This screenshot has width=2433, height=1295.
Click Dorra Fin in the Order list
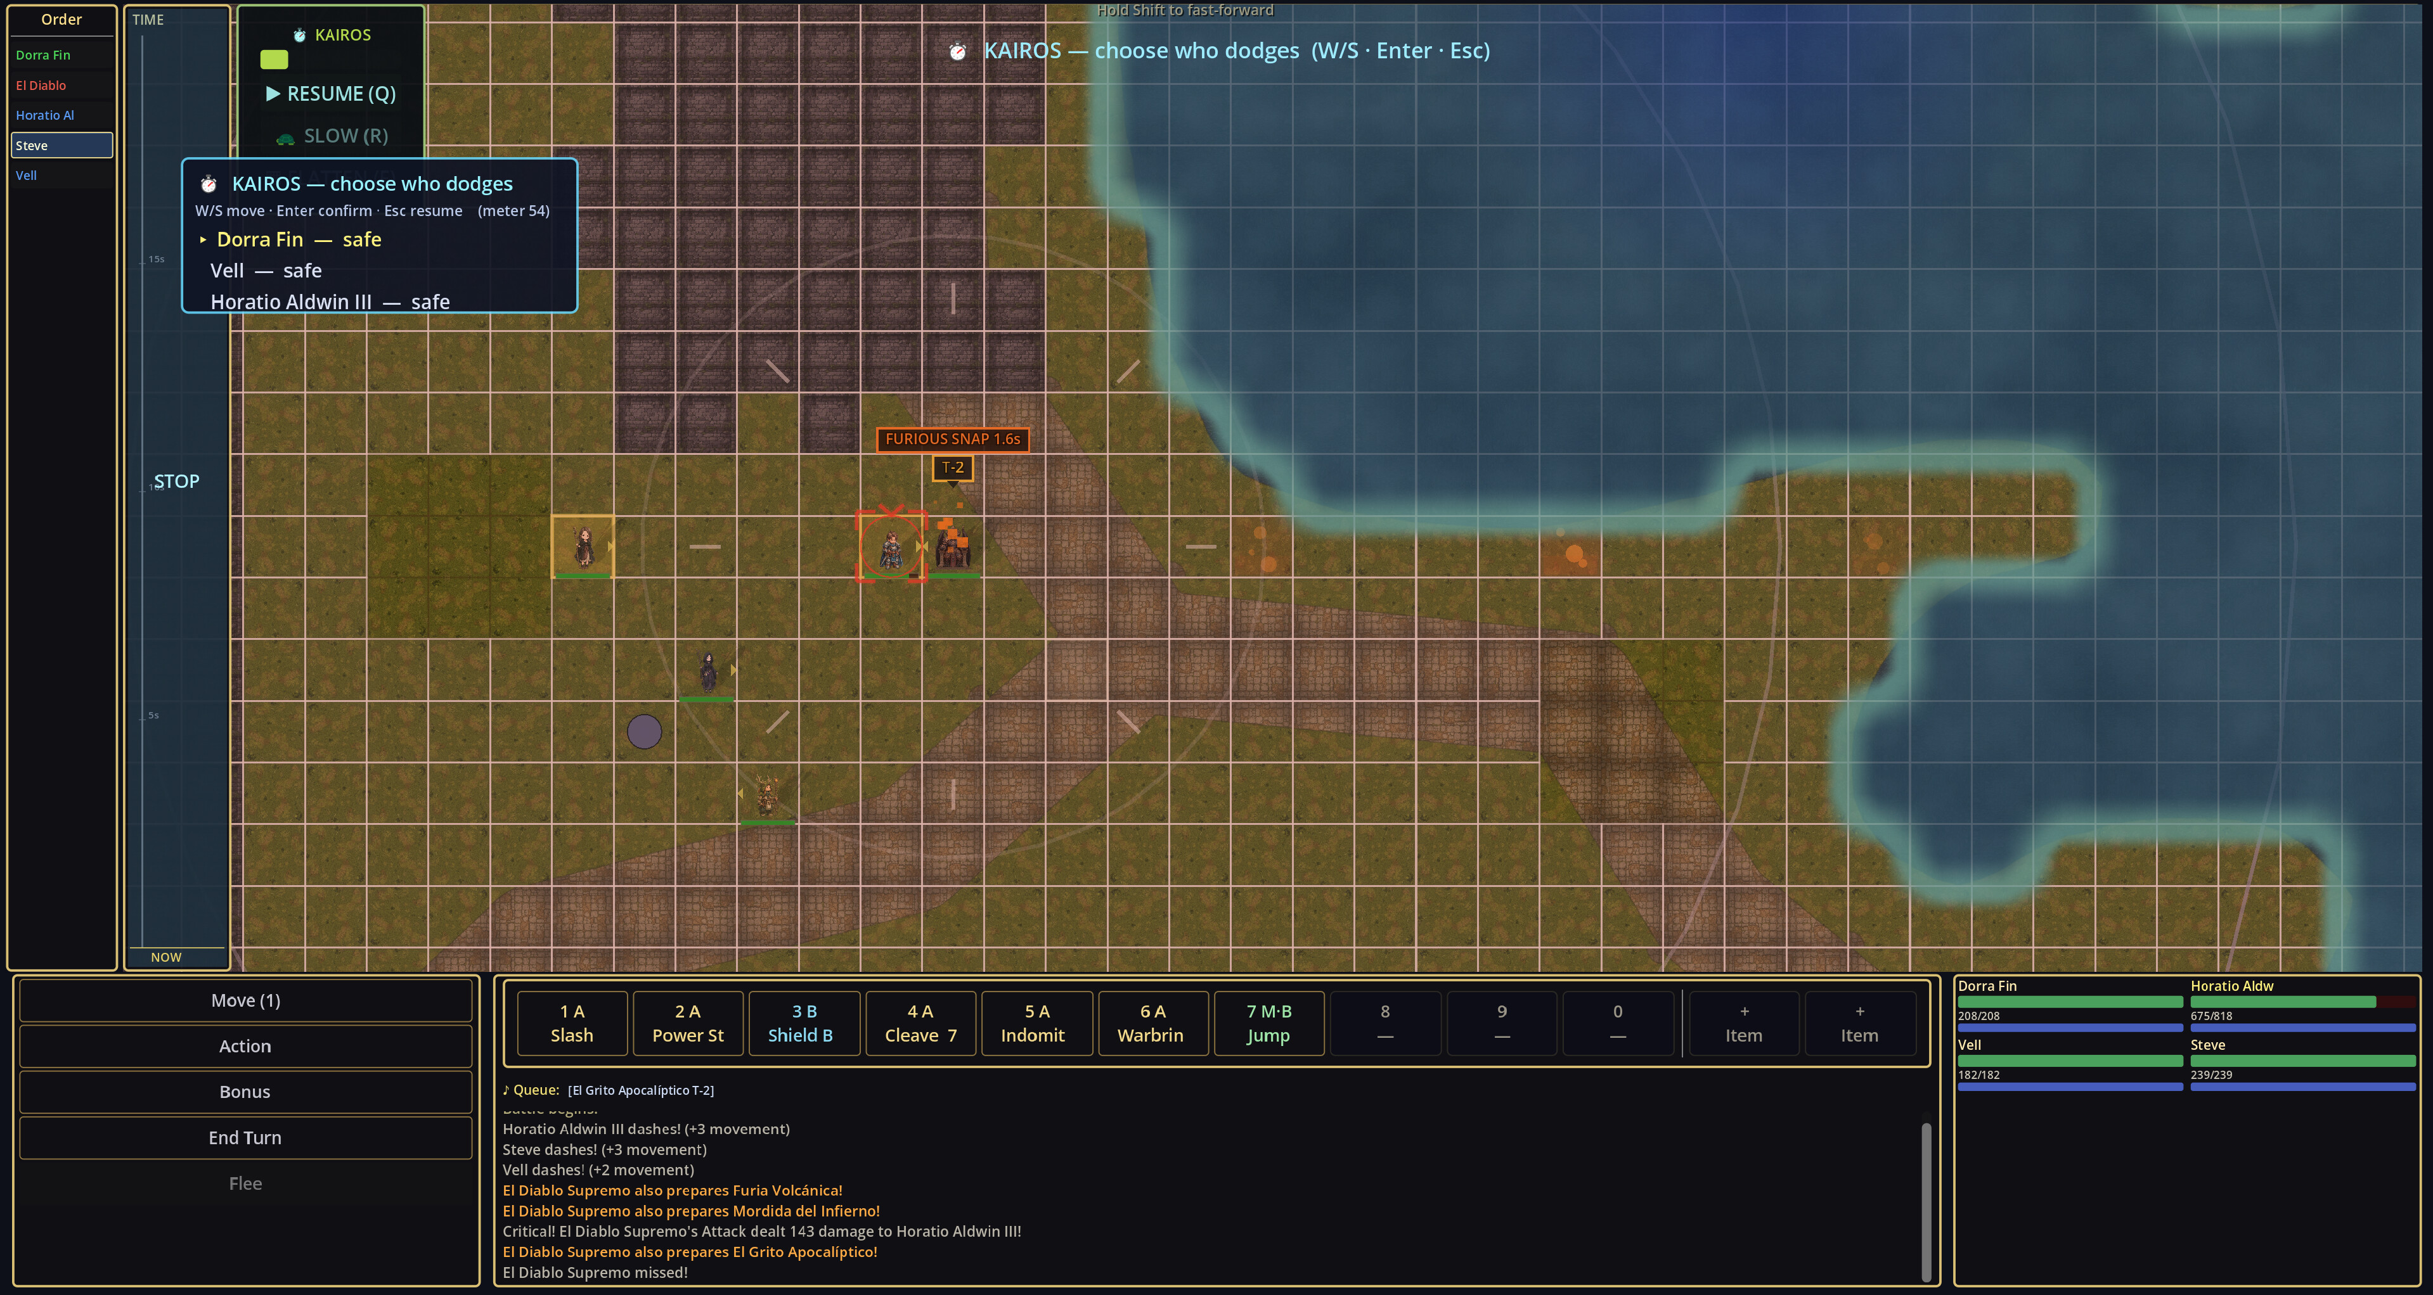(61, 54)
